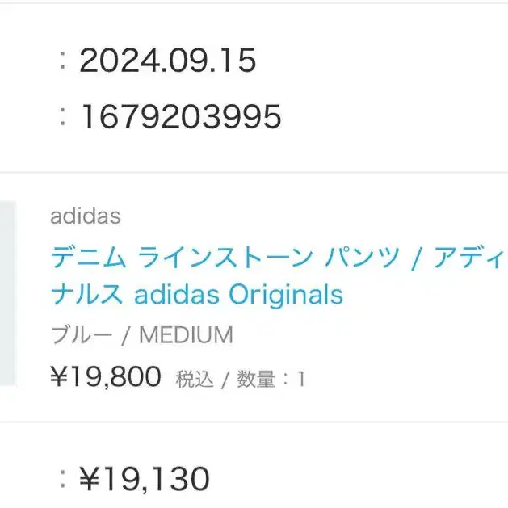Screen dimensions: 508x508
Task: Click the quantity value 1
Action: click(301, 379)
